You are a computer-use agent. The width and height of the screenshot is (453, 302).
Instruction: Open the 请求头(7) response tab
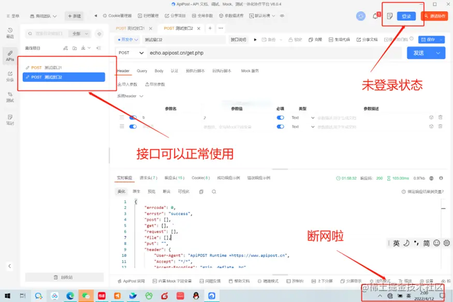tap(148, 178)
